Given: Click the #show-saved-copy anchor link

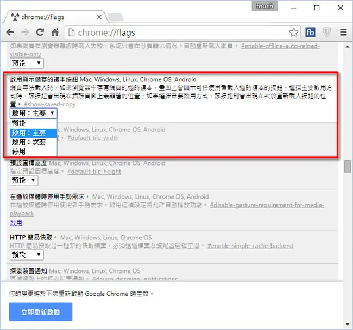Looking at the screenshot, I should coord(50,104).
